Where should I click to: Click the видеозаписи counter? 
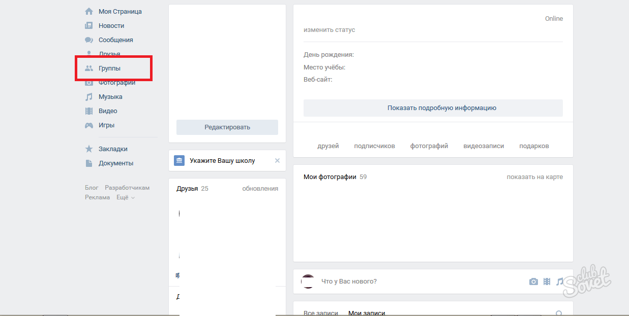click(x=484, y=146)
